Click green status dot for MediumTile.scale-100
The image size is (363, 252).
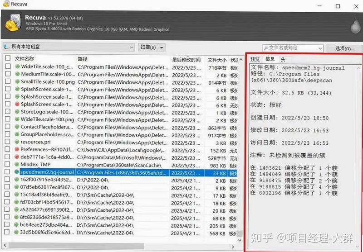click(17, 74)
